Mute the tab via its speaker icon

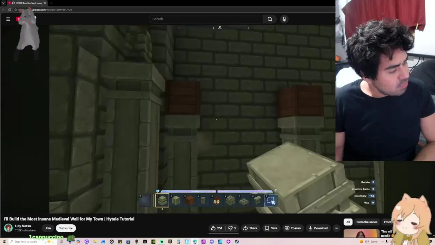pos(13,3)
